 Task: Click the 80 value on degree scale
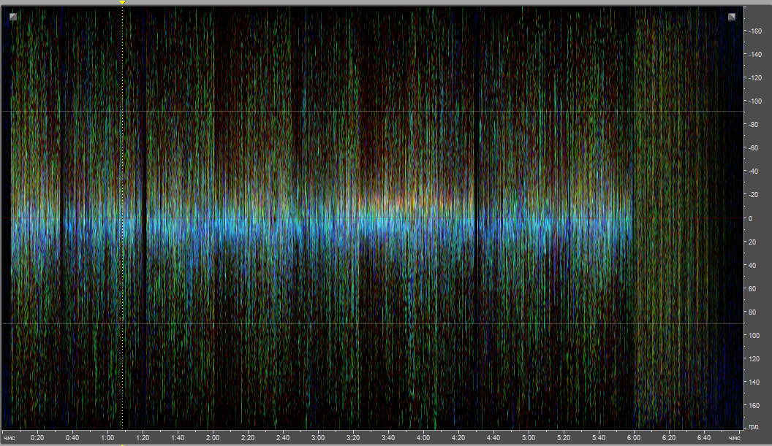point(752,312)
